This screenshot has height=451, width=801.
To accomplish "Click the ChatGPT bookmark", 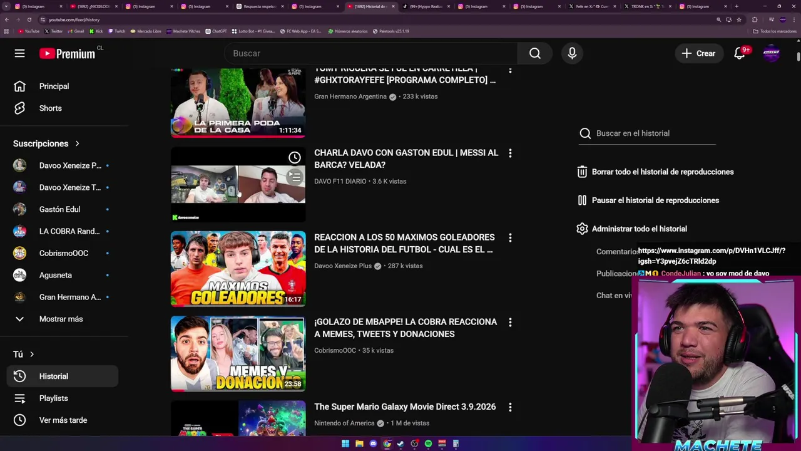I will pyautogui.click(x=217, y=31).
